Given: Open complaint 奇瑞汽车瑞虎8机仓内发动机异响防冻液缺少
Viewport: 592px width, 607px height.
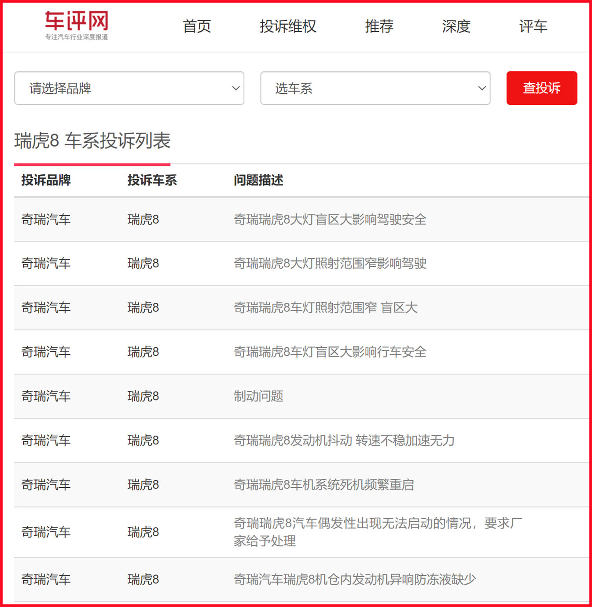Looking at the screenshot, I should (355, 579).
